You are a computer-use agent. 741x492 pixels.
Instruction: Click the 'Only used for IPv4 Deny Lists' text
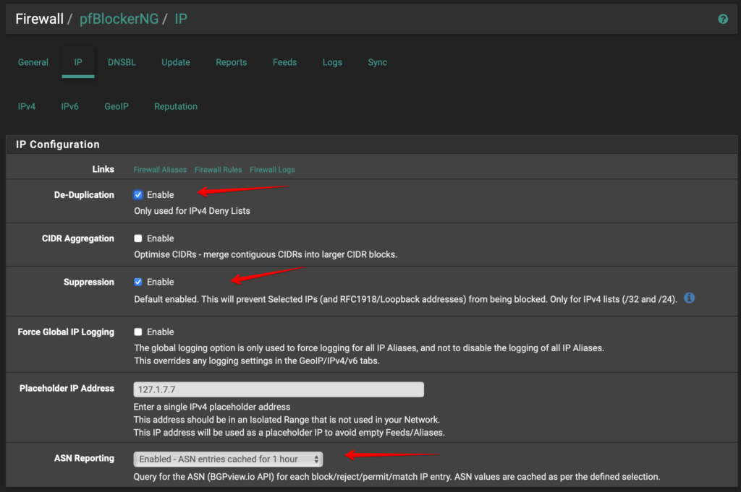192,211
